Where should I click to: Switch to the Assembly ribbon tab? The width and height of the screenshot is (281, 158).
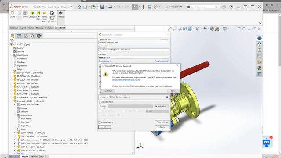(x=14, y=28)
